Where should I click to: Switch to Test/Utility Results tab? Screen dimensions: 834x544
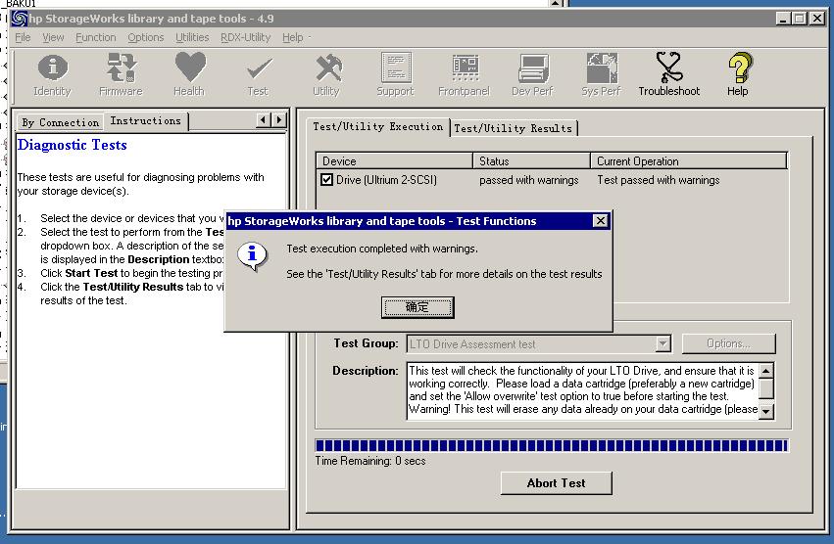click(x=514, y=128)
